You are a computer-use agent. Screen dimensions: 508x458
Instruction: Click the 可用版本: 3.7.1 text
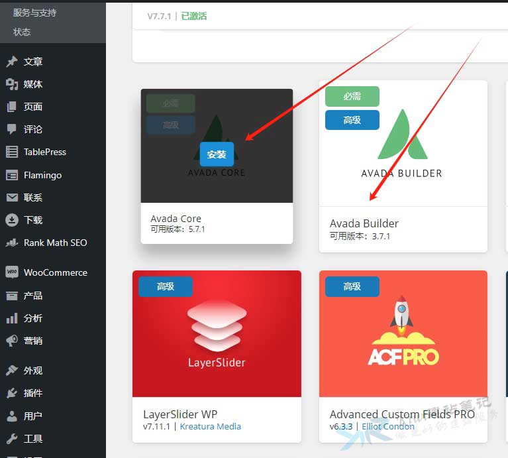click(360, 236)
